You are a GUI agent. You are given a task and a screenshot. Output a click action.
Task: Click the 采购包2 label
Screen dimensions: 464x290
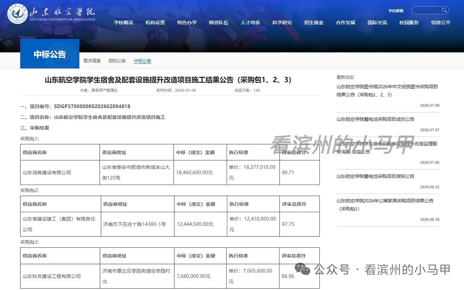coord(29,190)
